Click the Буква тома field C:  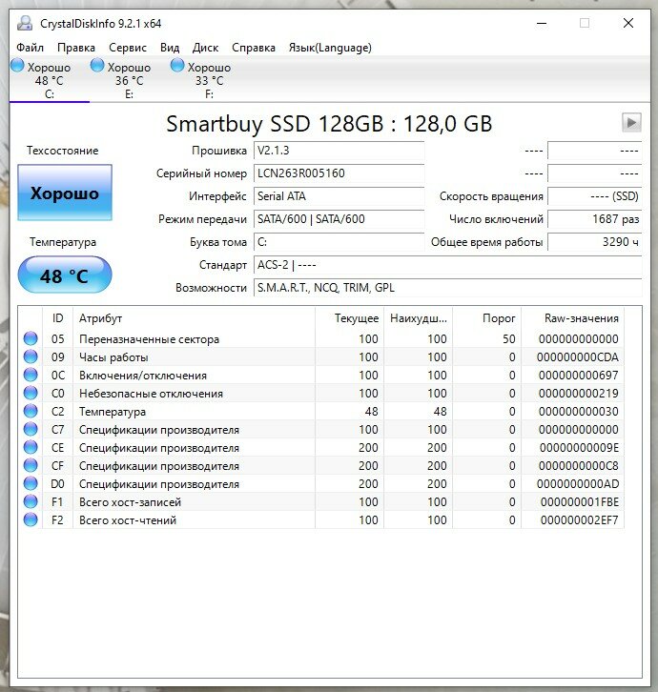click(x=339, y=242)
